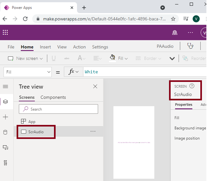This screenshot has width=208, height=181.
Task: Click the Fill property label
Action: click(x=177, y=118)
